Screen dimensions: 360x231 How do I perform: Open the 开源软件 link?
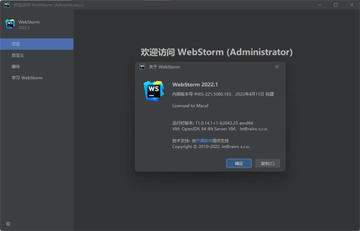pyautogui.click(x=204, y=141)
